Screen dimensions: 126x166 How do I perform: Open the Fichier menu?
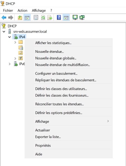click(x=8, y=11)
